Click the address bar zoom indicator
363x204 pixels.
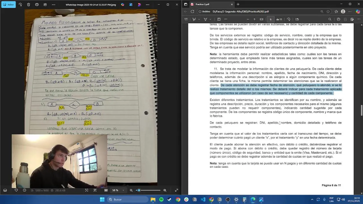pyautogui.click(x=322, y=12)
